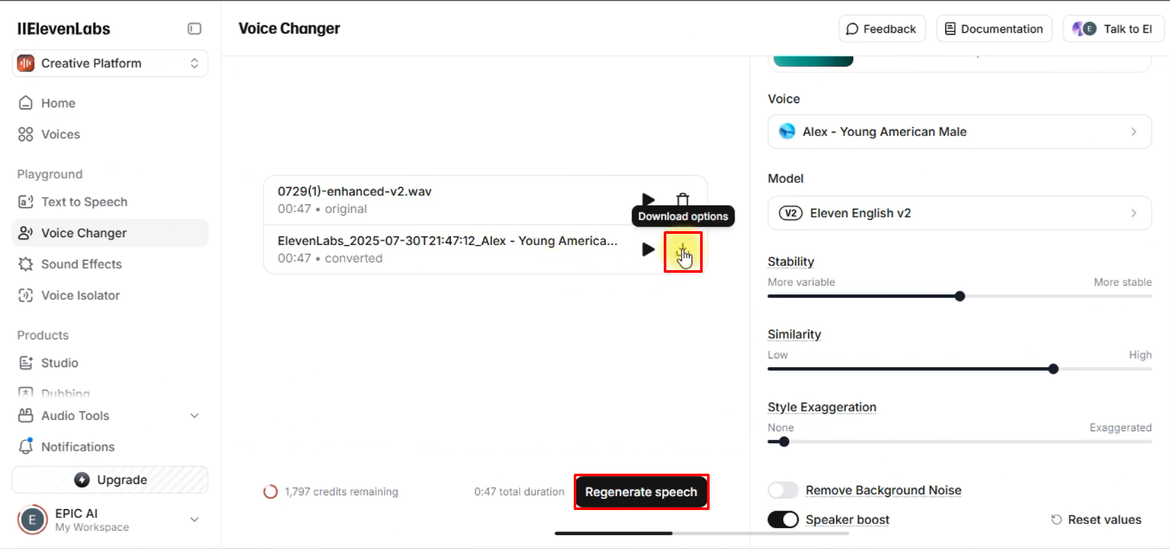Open the Alex voice selector
Viewport: 1170px width, 549px height.
(x=959, y=132)
